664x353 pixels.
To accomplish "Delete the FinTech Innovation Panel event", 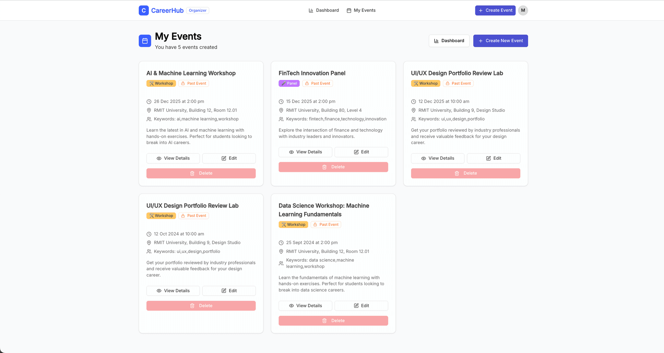I will [333, 167].
